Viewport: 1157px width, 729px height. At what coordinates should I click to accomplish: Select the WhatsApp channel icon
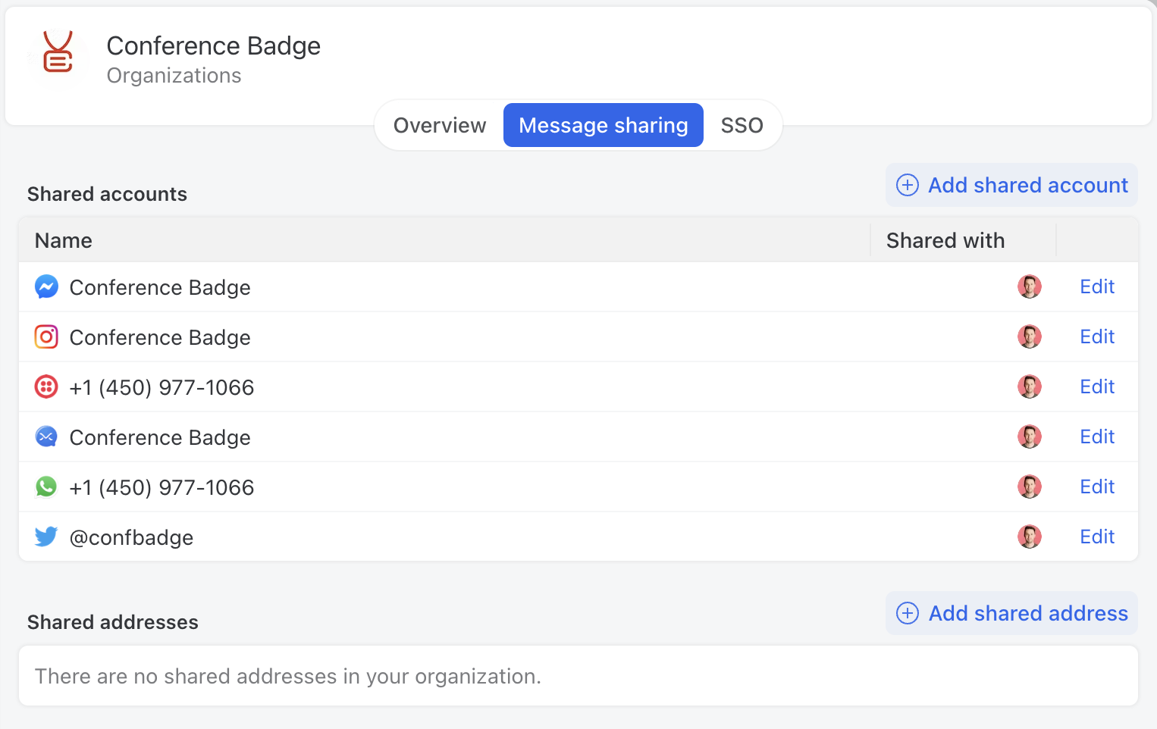coord(46,487)
